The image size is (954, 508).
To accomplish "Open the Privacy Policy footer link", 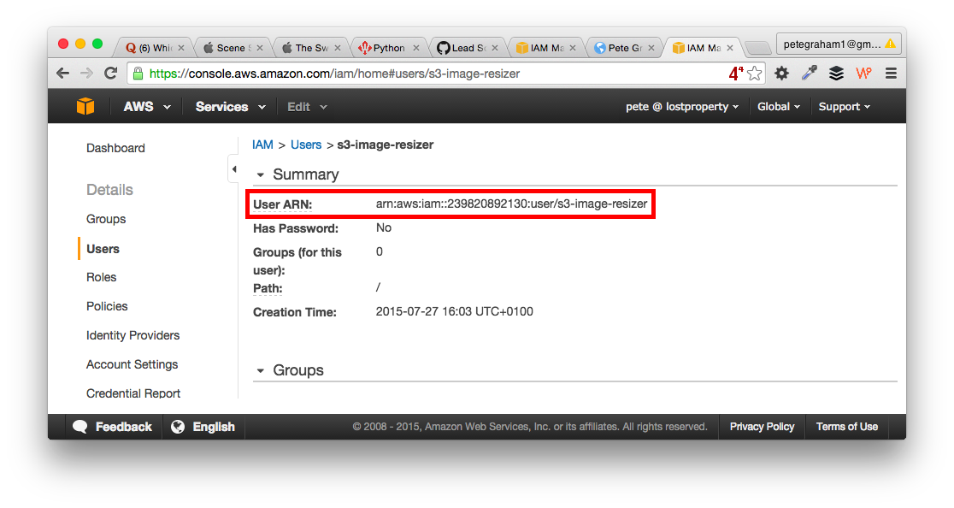I will point(762,427).
